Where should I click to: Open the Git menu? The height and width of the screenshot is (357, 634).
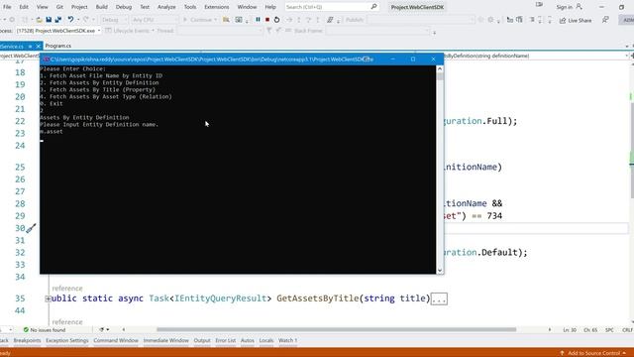59,7
